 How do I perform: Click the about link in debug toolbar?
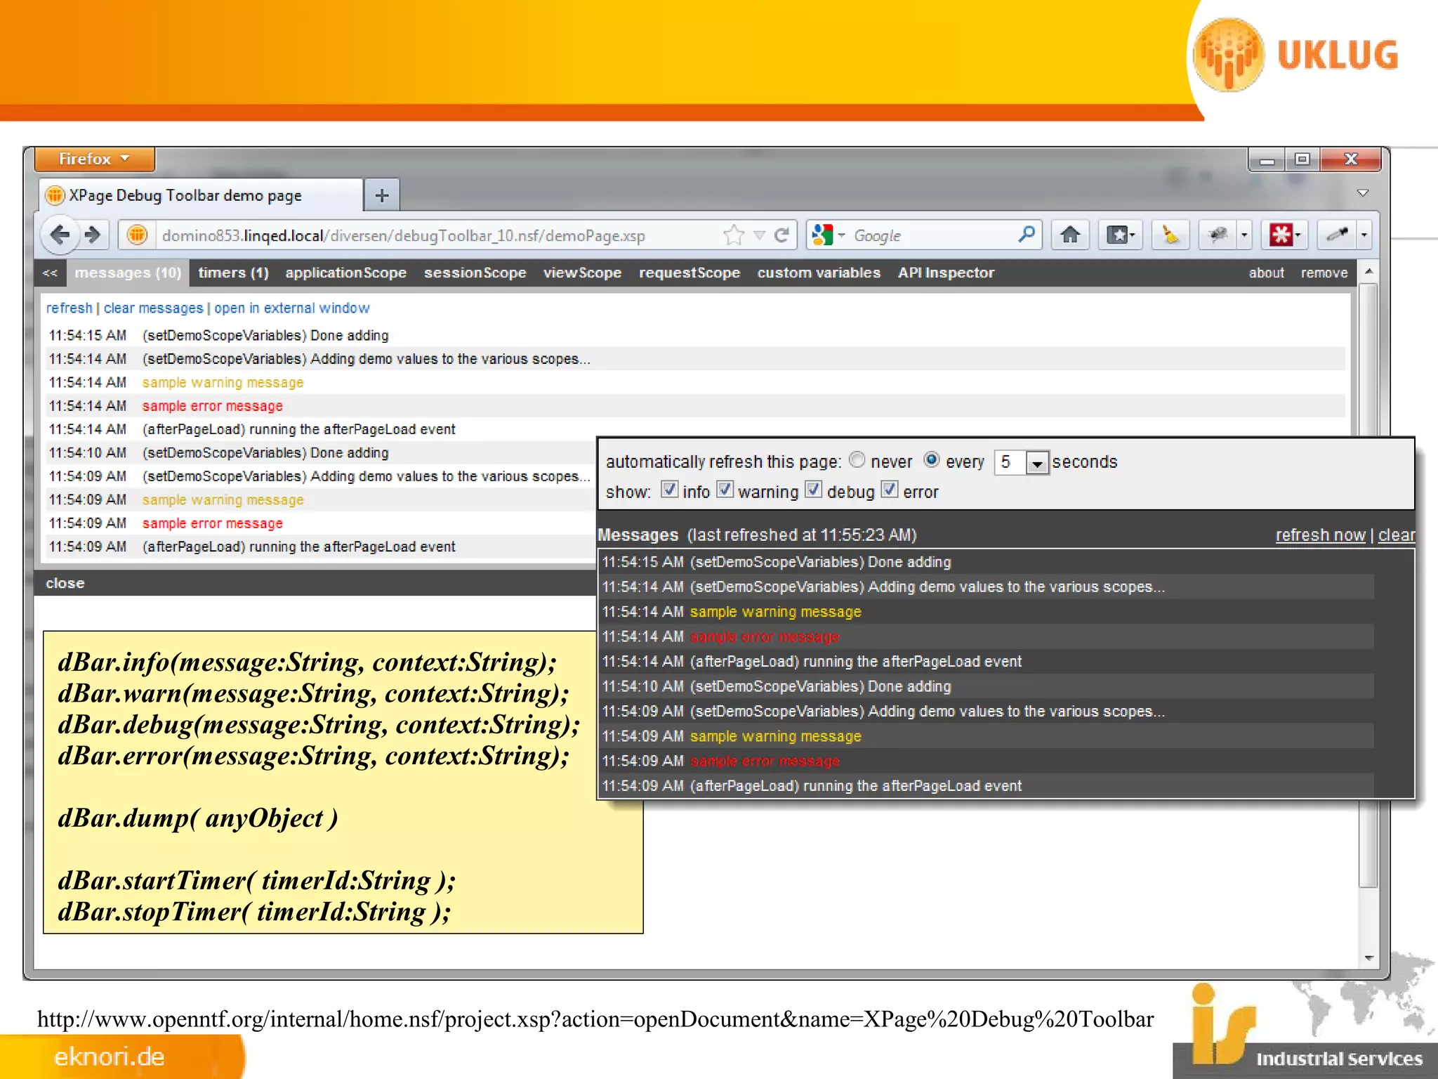pos(1266,273)
